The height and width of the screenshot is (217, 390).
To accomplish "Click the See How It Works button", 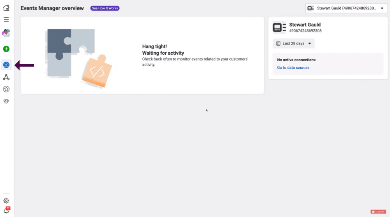I will tap(105, 8).
